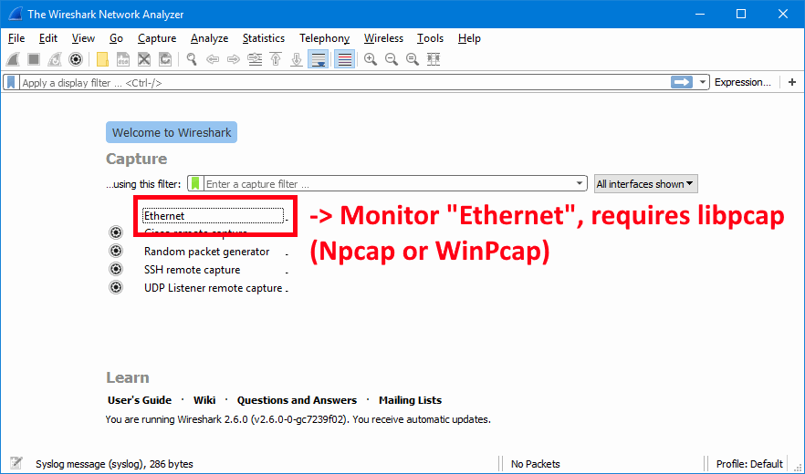The image size is (805, 474).
Task: Open display filter history dropdown arrow
Action: pyautogui.click(x=702, y=82)
